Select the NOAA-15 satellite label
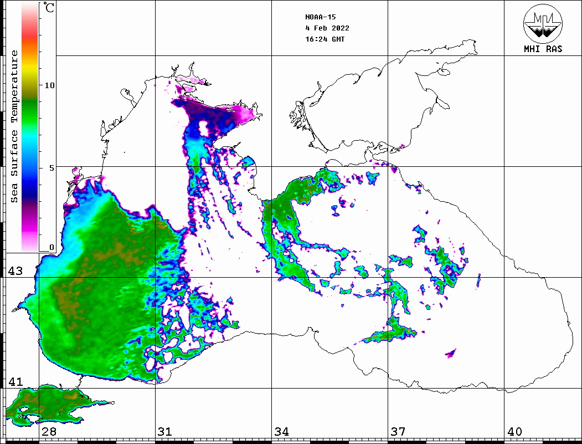 click(321, 17)
